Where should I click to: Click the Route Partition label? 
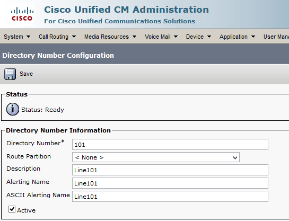(29, 156)
